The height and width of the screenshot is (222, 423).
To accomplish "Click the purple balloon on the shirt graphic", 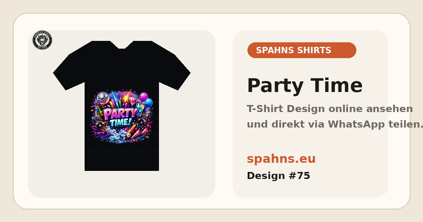I will [x=144, y=97].
